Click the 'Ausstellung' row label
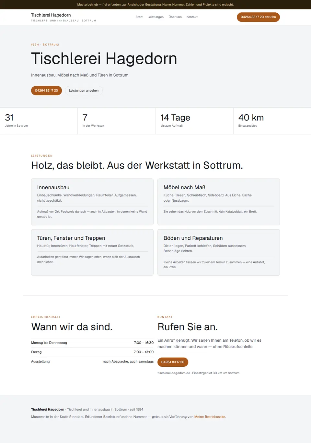This screenshot has width=311, height=443. point(40,361)
